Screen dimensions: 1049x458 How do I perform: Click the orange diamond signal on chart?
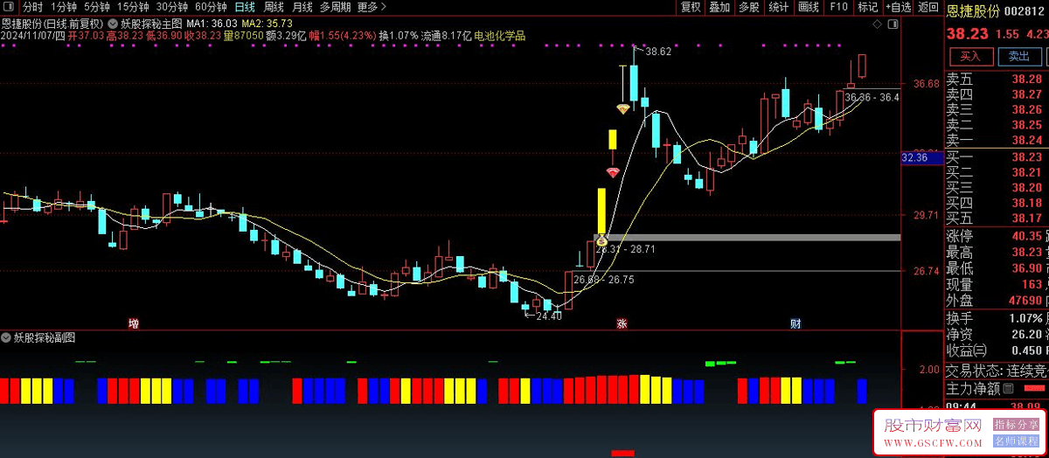pos(622,109)
